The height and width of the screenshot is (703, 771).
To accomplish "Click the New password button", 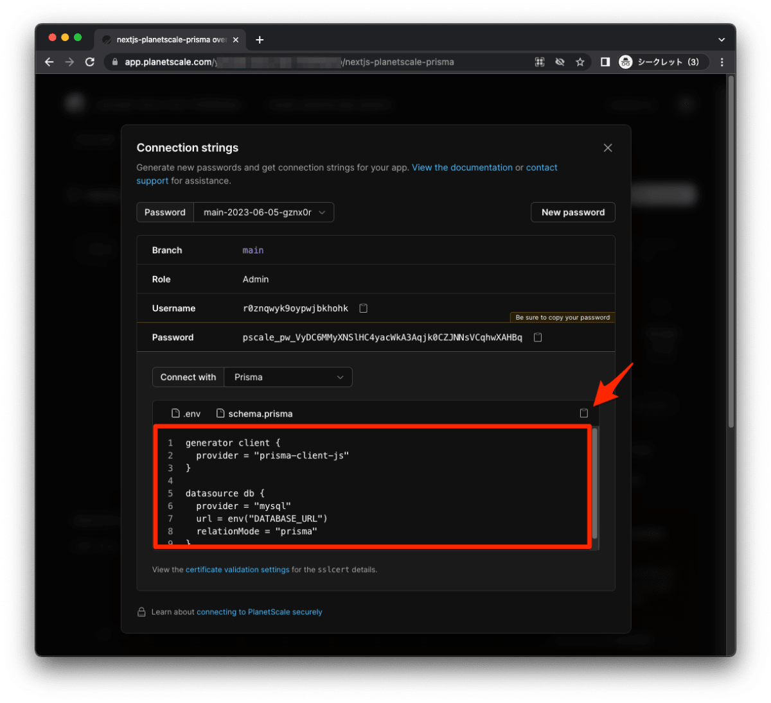I will click(x=573, y=213).
